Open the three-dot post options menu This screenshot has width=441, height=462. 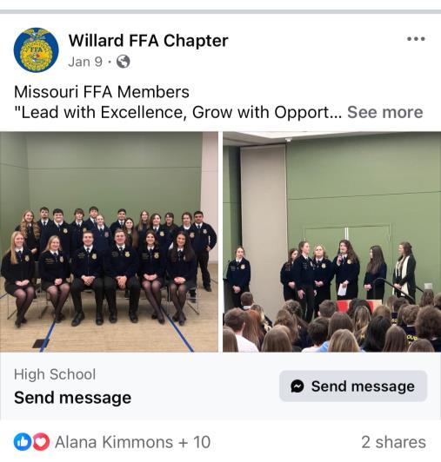pyautogui.click(x=416, y=39)
